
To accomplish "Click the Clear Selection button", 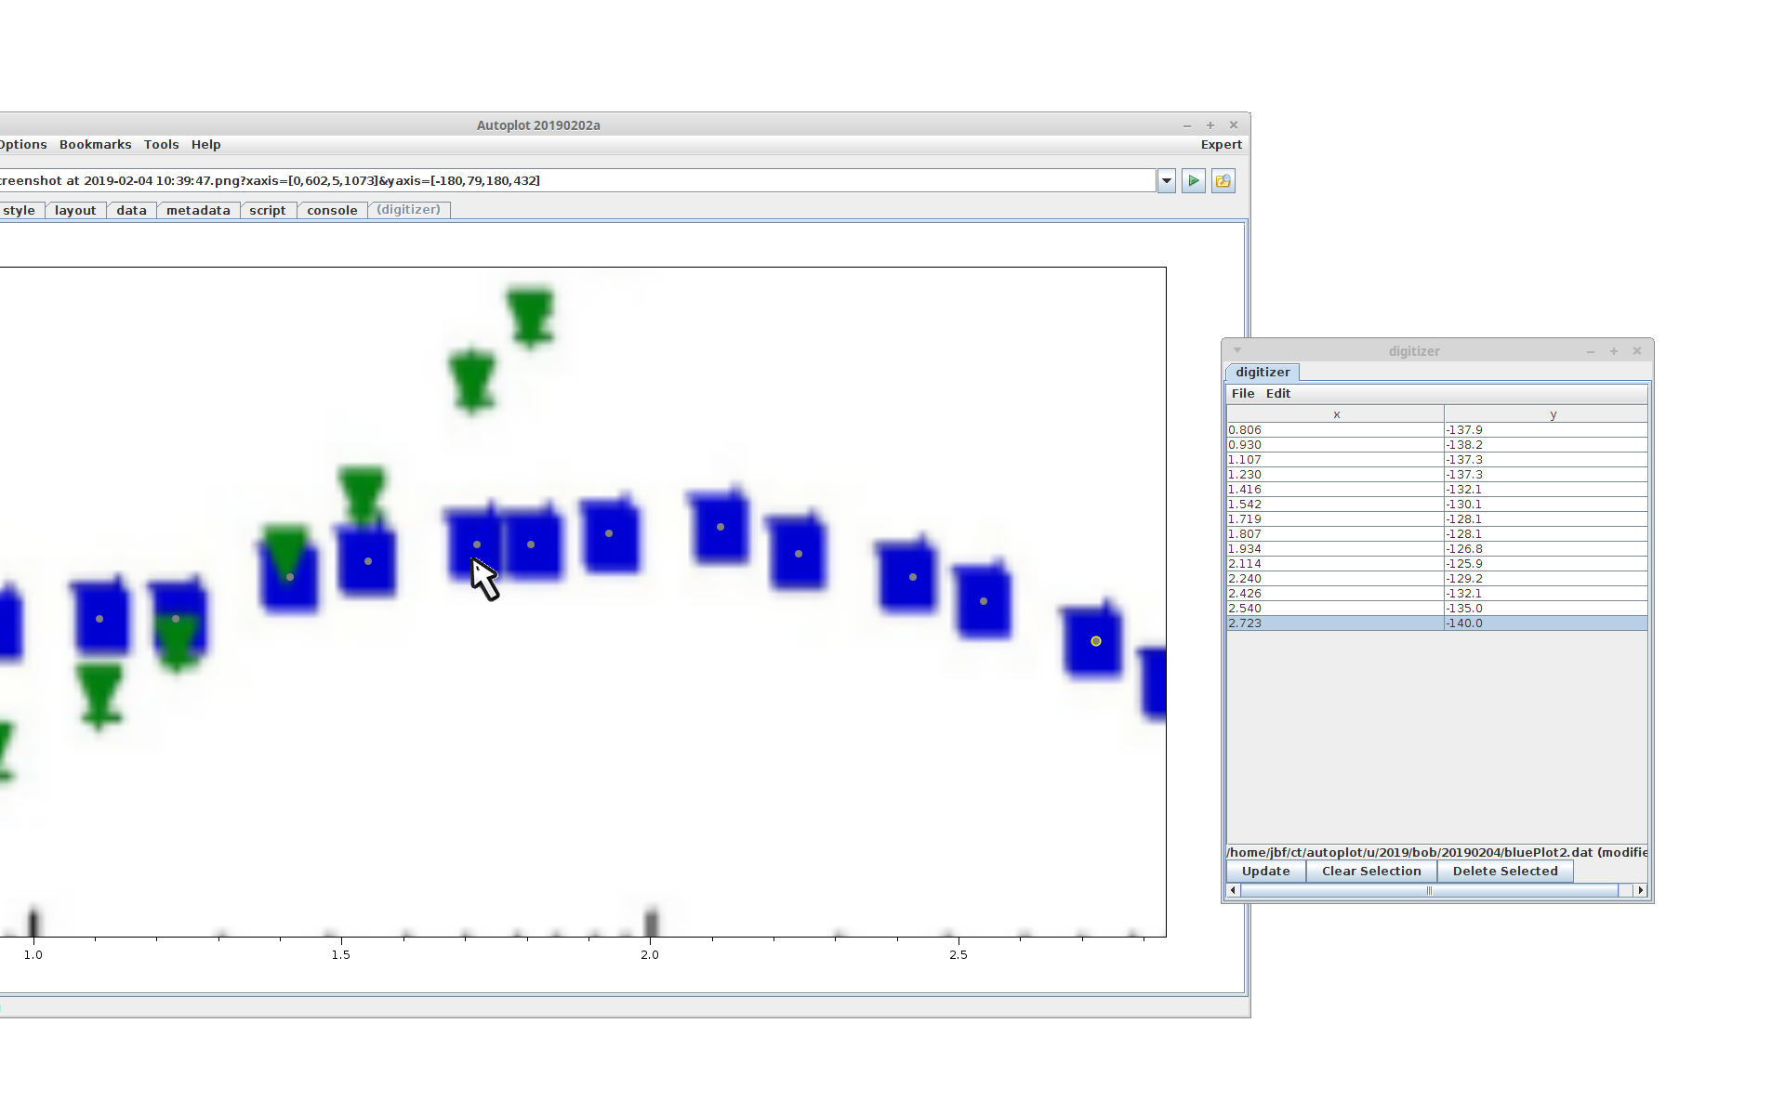I will [x=1371, y=872].
